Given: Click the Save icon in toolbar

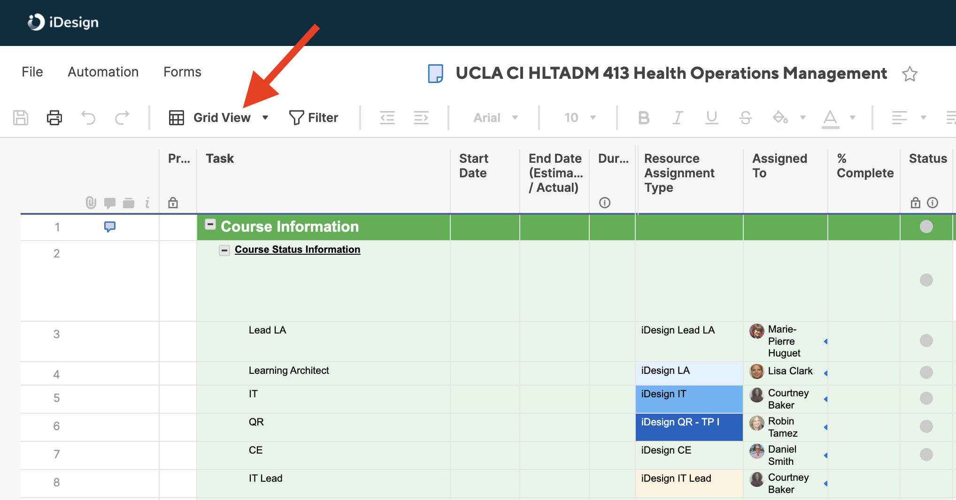Looking at the screenshot, I should [21, 118].
